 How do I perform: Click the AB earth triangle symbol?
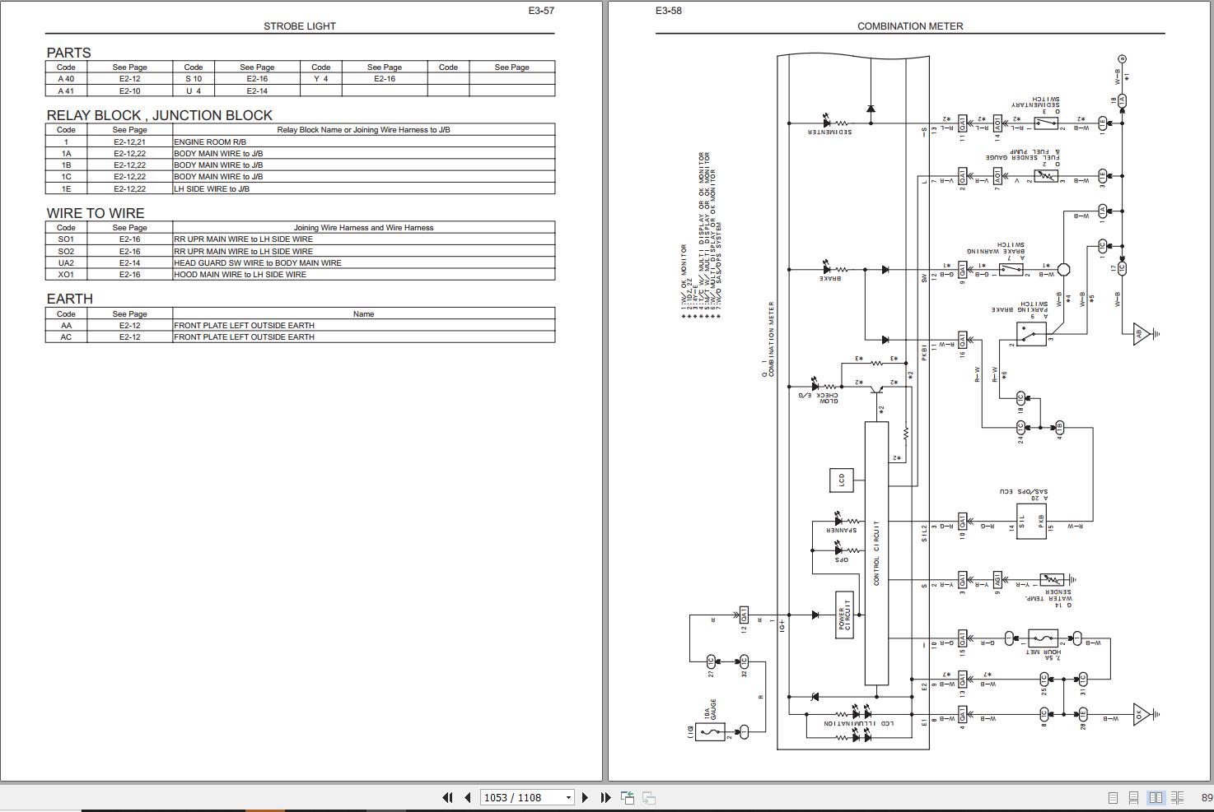pyautogui.click(x=1141, y=334)
